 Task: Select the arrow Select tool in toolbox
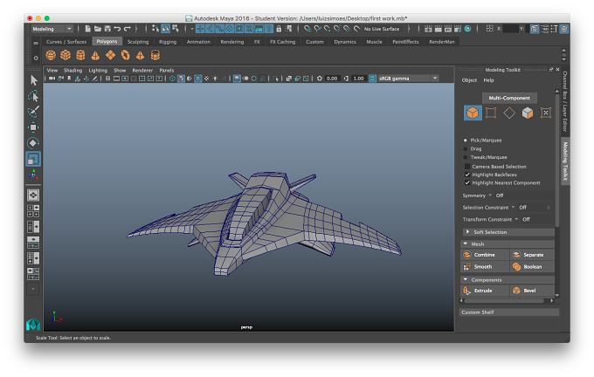click(33, 80)
